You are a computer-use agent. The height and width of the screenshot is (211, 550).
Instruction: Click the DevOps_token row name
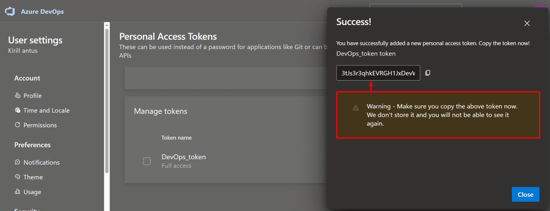tap(184, 157)
